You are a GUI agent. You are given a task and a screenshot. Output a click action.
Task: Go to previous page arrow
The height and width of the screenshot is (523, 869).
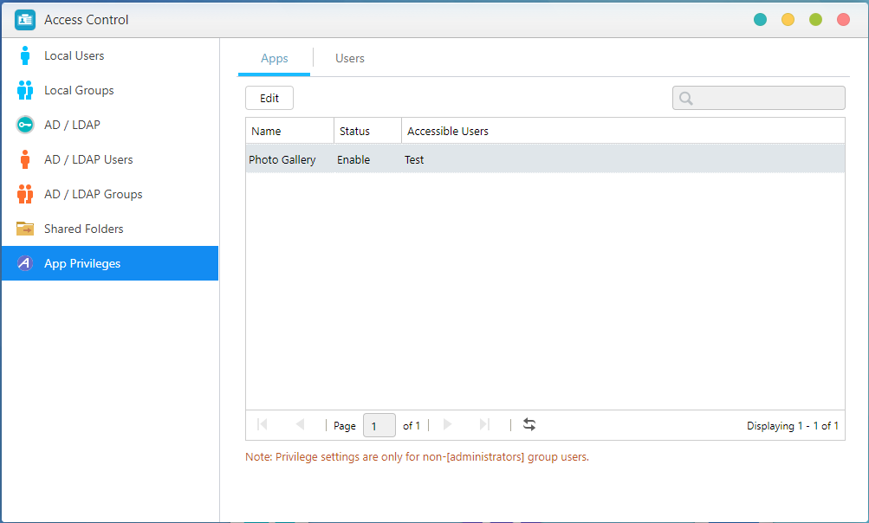(300, 424)
